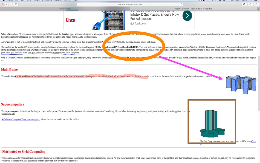Focus the teachmecomputers.tripod.com address field
The image size is (260, 163).
coord(130,4)
